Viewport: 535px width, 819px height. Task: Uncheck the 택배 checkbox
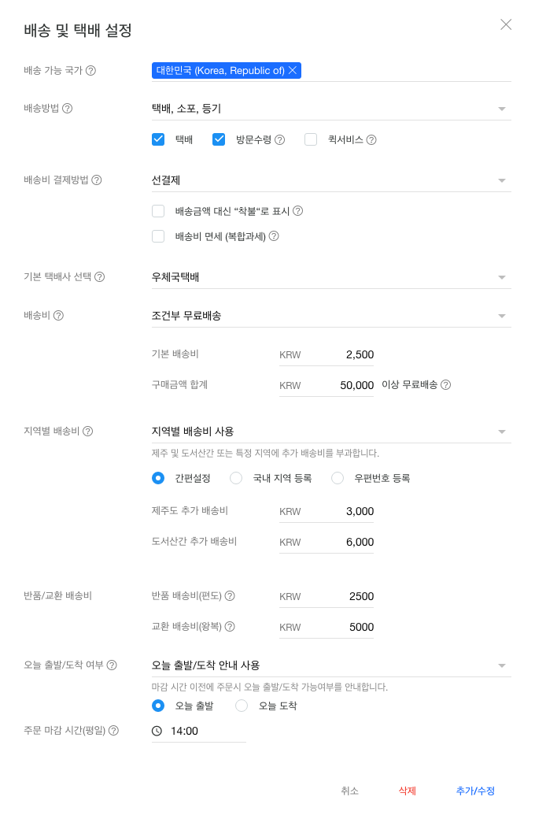[x=158, y=139]
